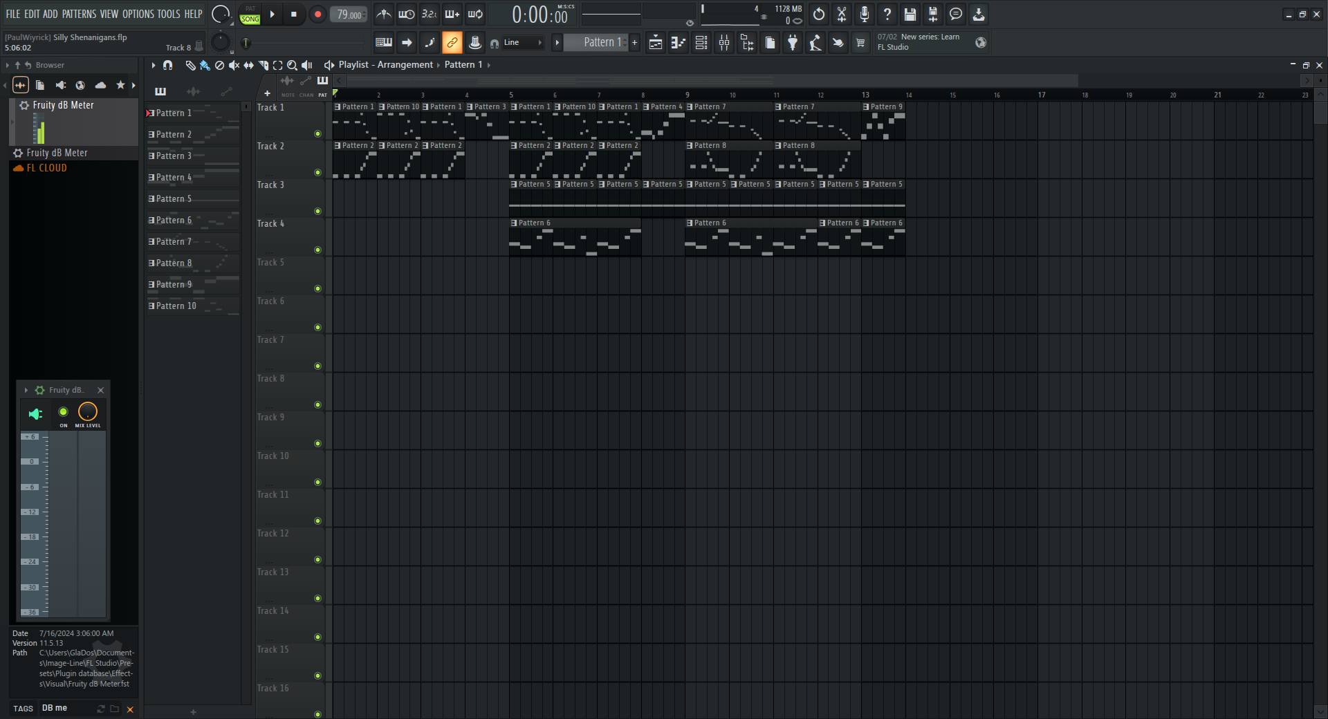Open the Plugin database speaker tab in Browser

61,85
